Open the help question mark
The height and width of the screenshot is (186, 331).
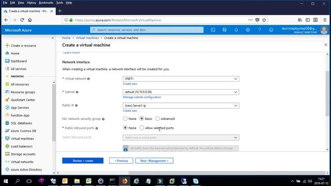[260, 30]
